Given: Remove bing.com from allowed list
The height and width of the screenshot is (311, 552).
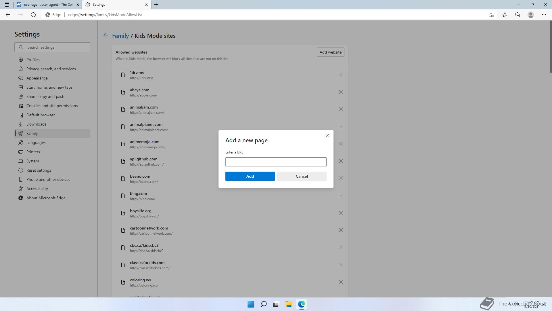Looking at the screenshot, I should point(341,196).
